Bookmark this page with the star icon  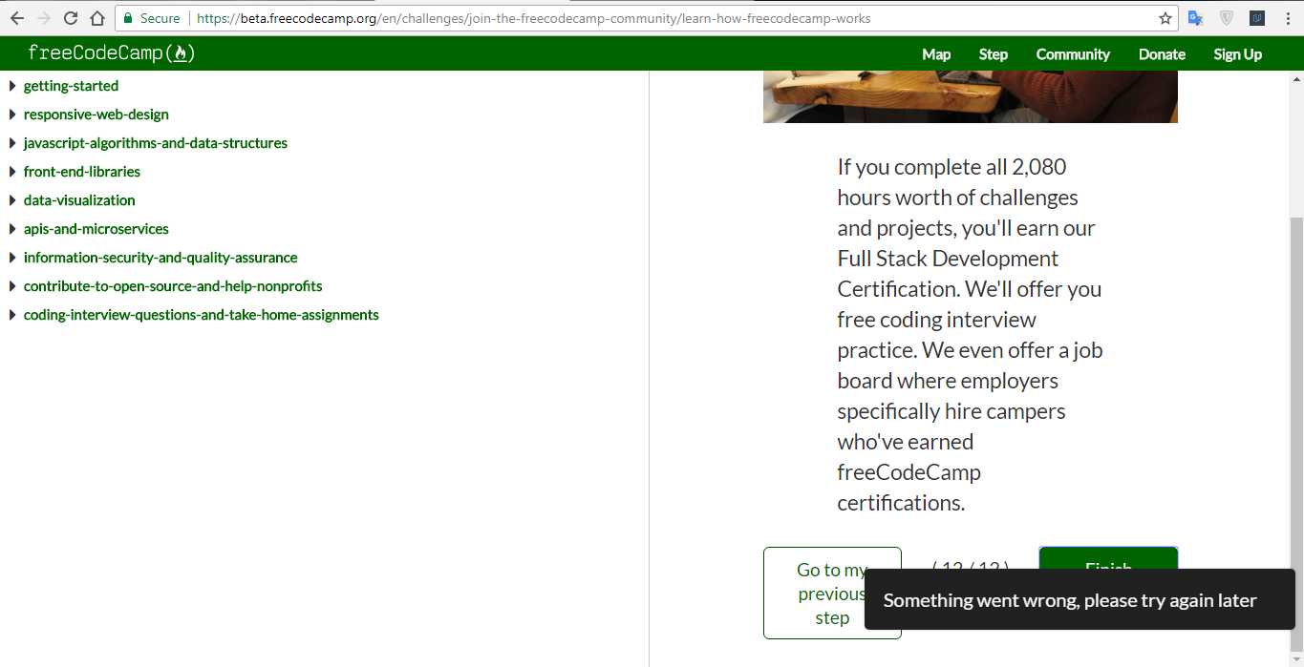pyautogui.click(x=1165, y=17)
